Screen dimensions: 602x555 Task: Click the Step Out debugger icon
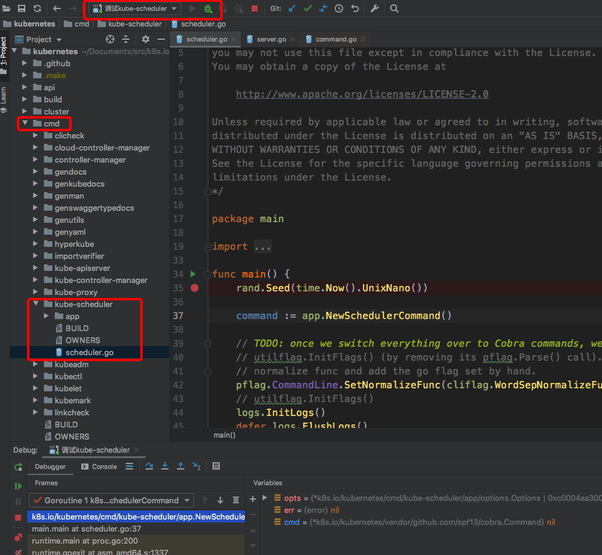point(181,467)
